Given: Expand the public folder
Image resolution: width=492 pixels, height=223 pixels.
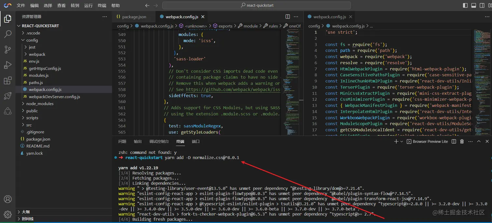Looking at the screenshot, I should pos(64,111).
